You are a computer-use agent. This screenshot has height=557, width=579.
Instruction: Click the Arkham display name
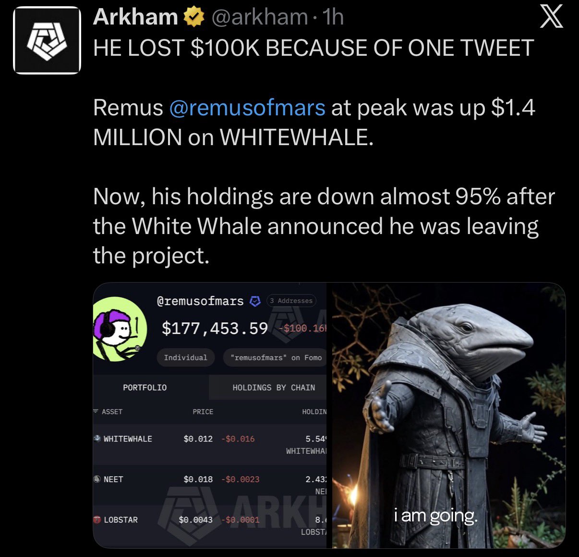pos(135,18)
